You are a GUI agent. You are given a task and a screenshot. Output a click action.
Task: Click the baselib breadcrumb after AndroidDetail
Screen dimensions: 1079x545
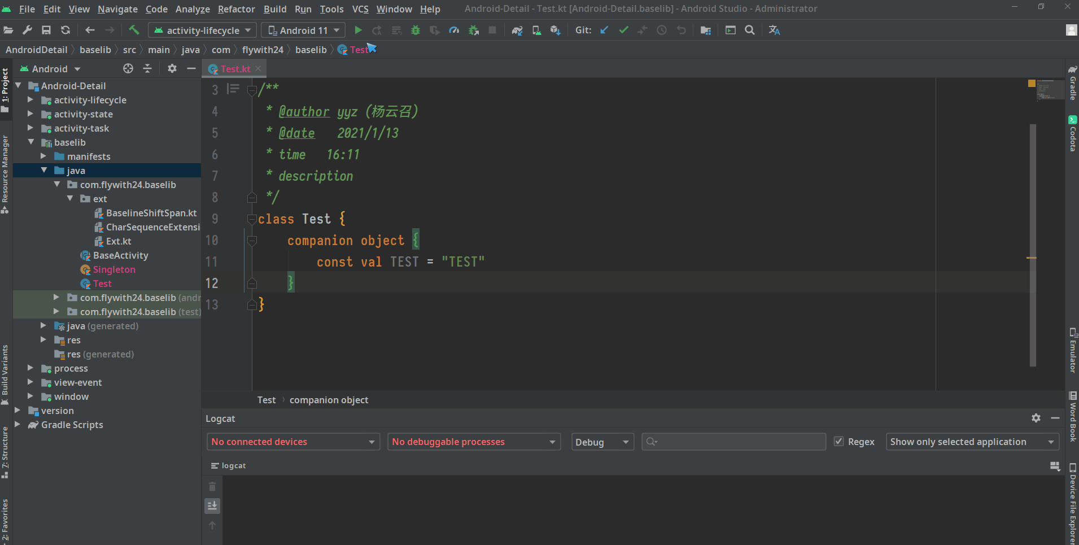point(95,50)
